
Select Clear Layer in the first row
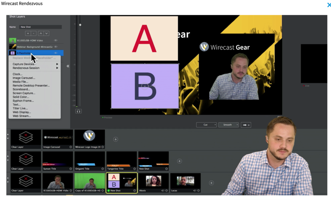tap(26, 139)
